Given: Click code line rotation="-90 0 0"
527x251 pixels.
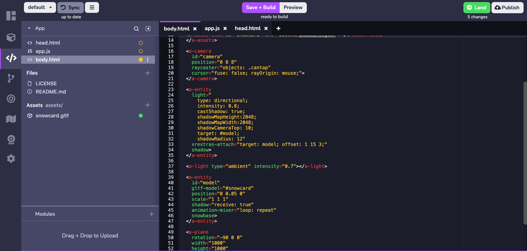Looking at the screenshot, I should click(x=217, y=237).
